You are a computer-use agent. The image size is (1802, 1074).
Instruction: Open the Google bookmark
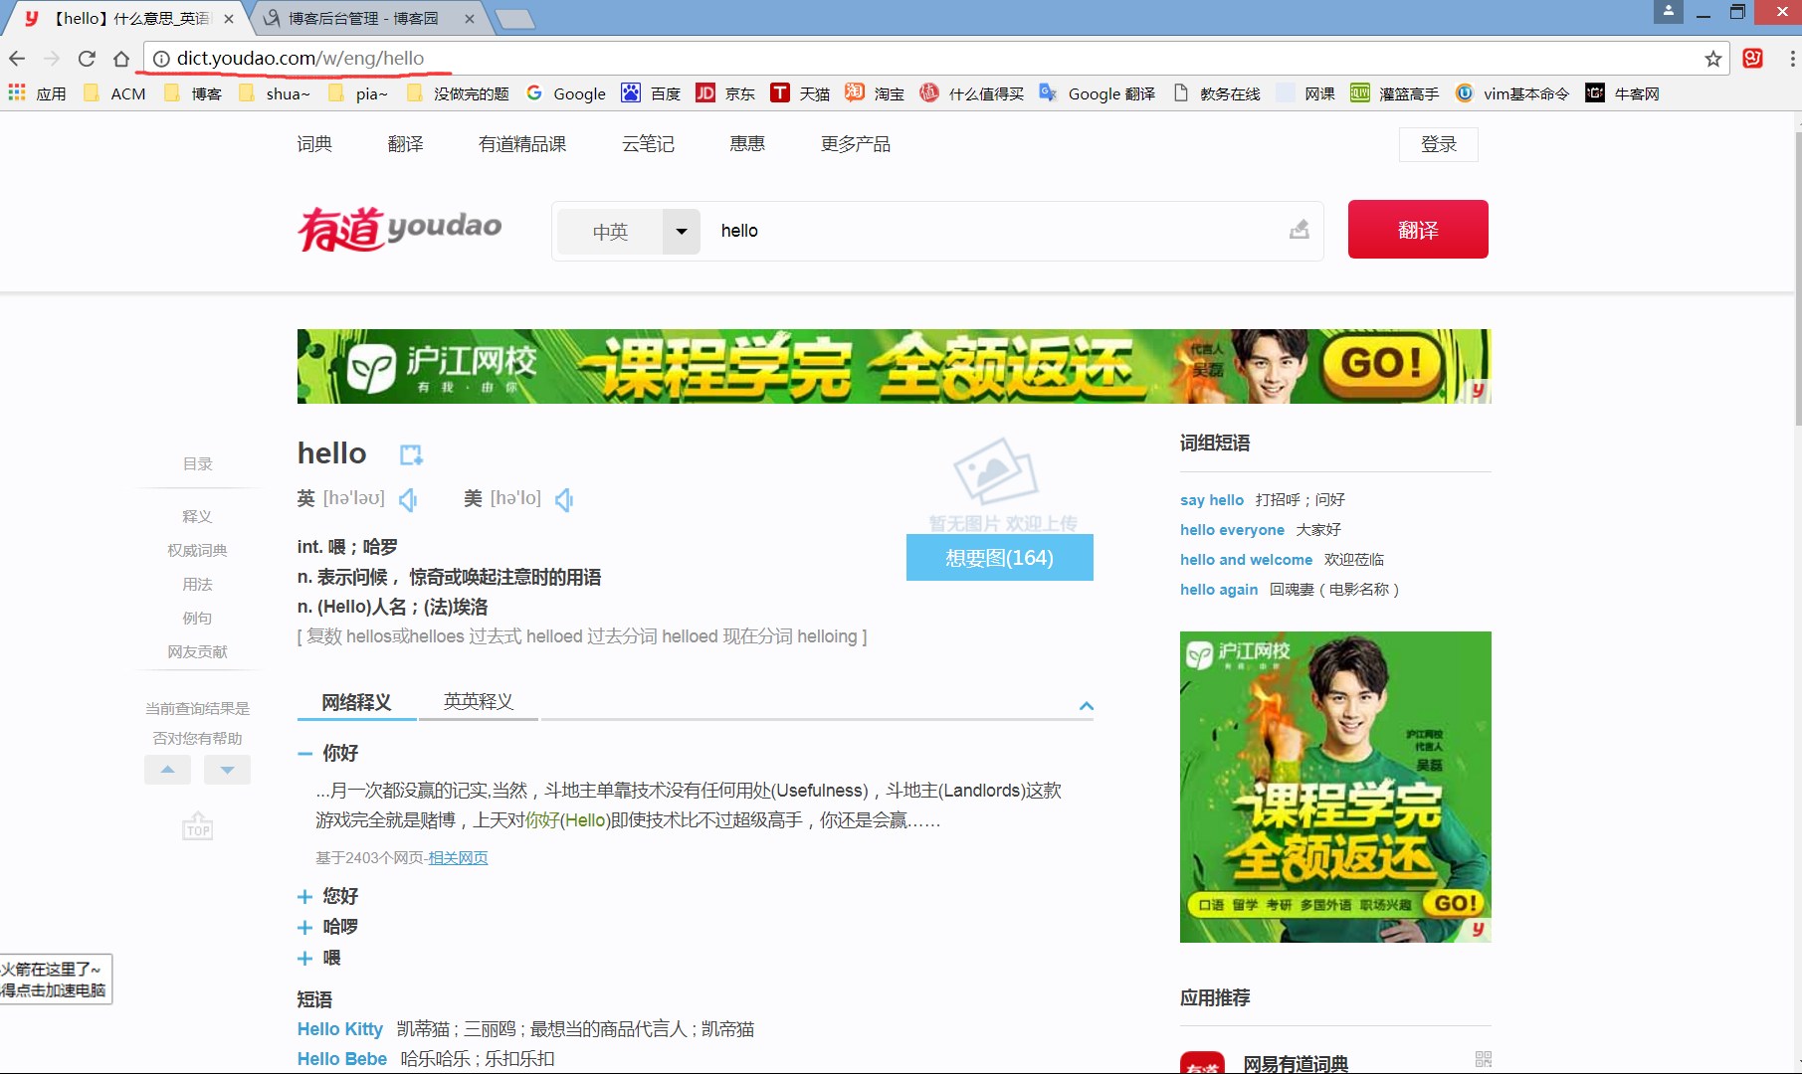[x=566, y=93]
